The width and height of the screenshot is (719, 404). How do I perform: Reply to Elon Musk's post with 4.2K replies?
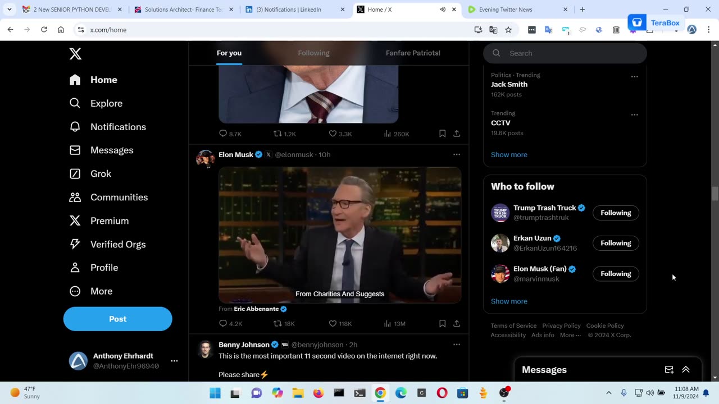(230, 323)
